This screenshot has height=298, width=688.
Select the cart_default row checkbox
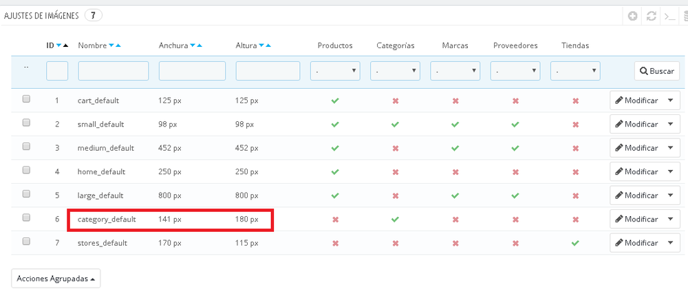(26, 99)
